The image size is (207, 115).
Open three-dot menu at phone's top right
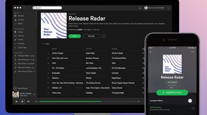[192, 52]
